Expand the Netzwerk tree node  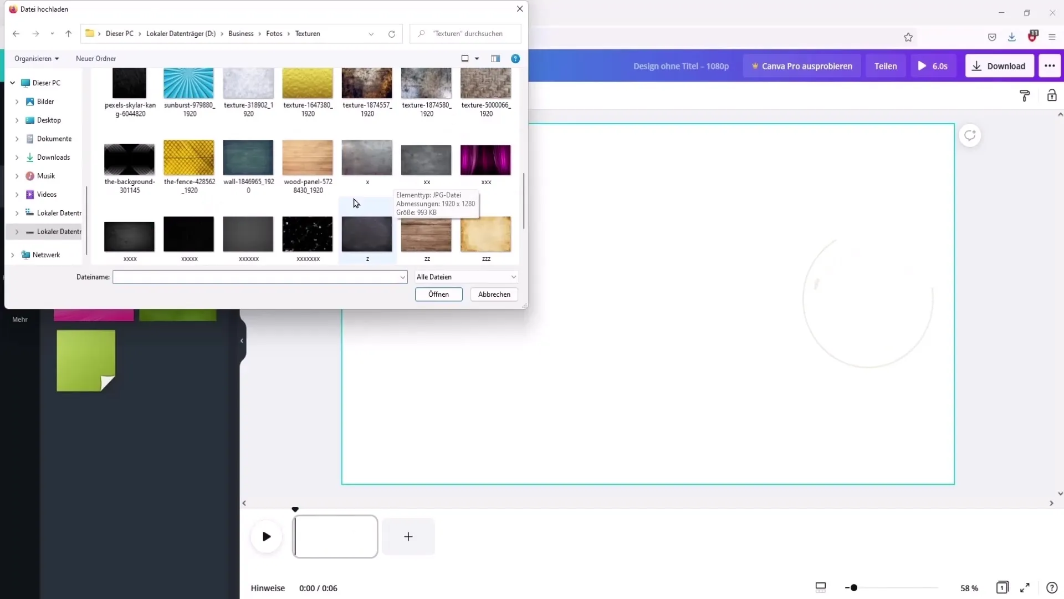click(12, 255)
